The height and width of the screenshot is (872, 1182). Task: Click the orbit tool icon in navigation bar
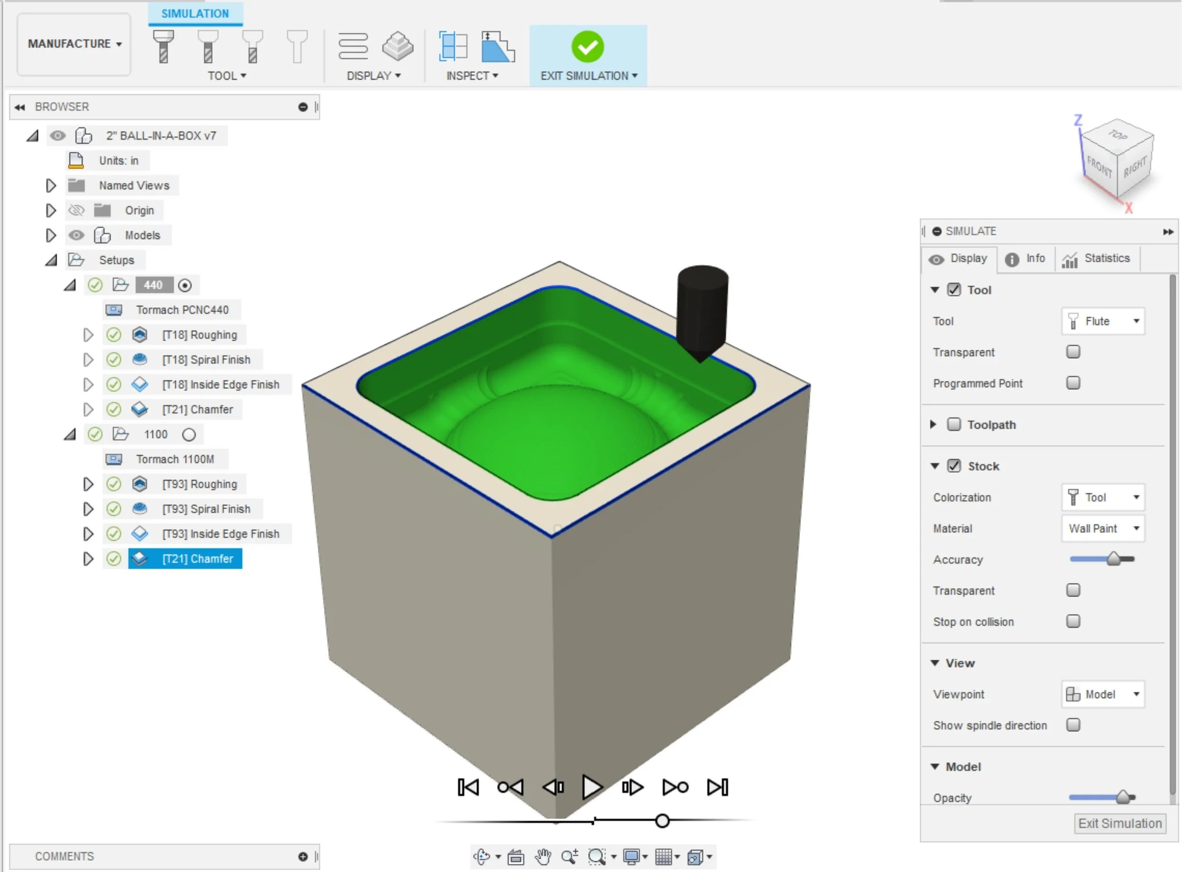click(x=481, y=857)
